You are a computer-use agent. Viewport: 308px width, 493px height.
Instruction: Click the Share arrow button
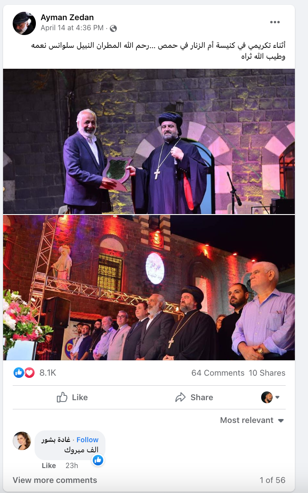[194, 398]
